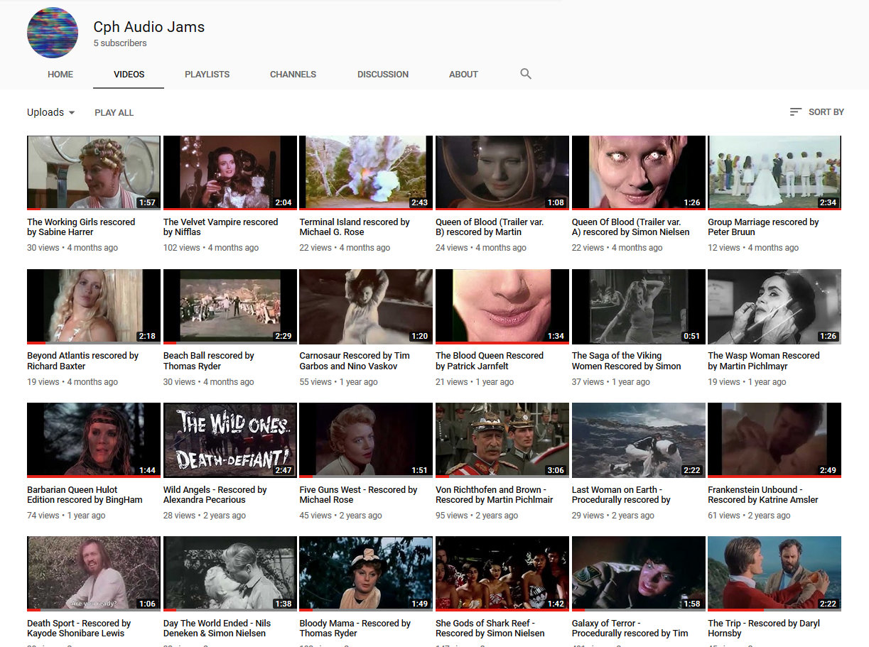This screenshot has width=869, height=647.
Task: Open the Death Sport video thumbnail
Action: coord(94,574)
